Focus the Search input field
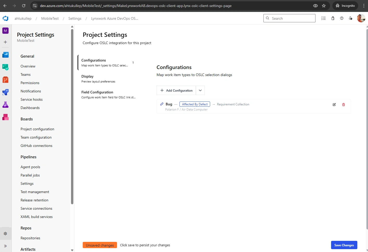 [x=289, y=18]
